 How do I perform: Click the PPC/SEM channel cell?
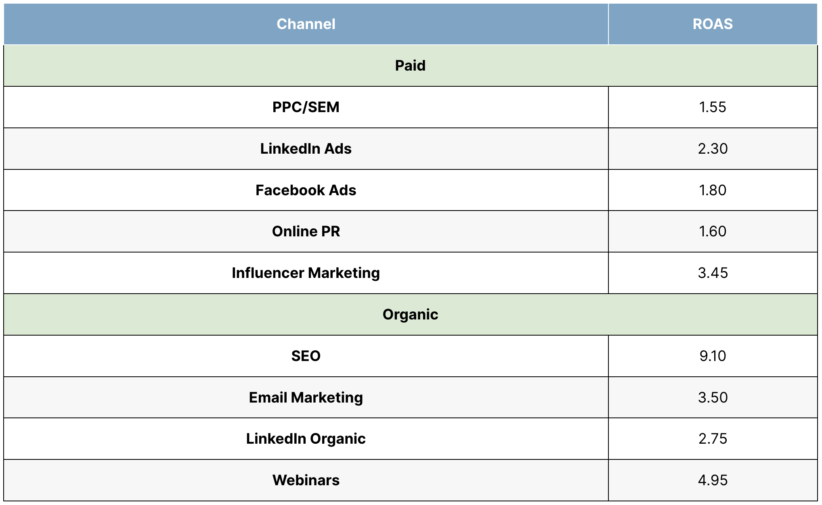click(x=306, y=107)
